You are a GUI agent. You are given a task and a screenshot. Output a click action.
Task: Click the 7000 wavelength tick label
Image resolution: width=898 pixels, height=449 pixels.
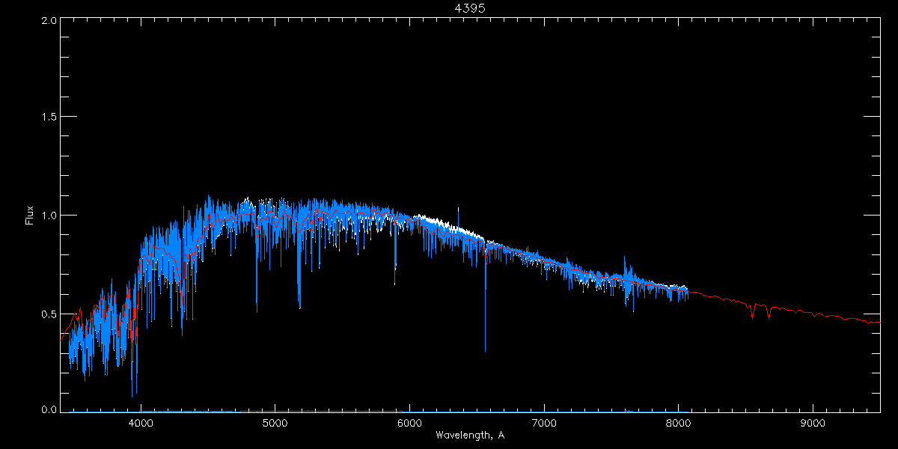tap(544, 424)
